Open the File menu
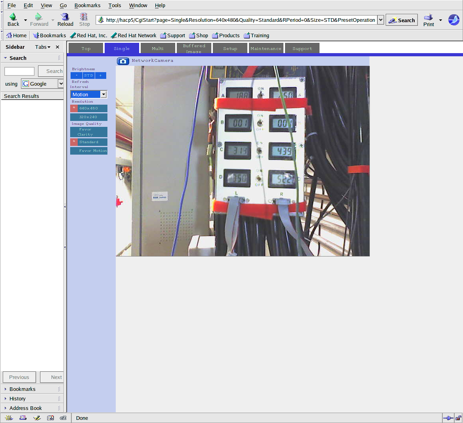 point(11,5)
